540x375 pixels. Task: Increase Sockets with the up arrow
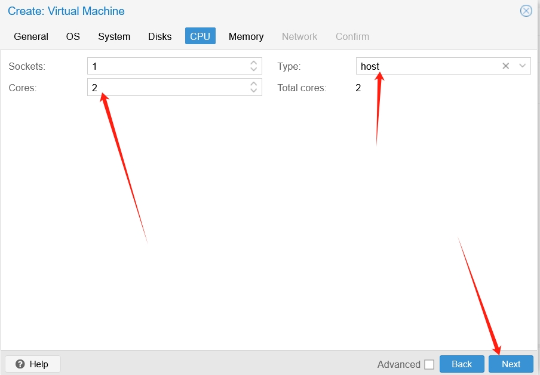(253, 63)
